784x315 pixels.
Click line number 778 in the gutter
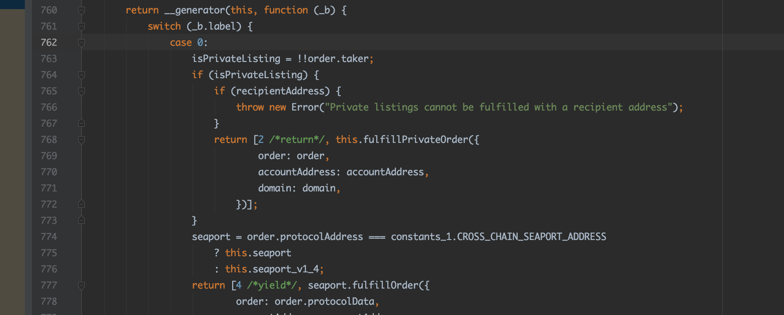49,302
